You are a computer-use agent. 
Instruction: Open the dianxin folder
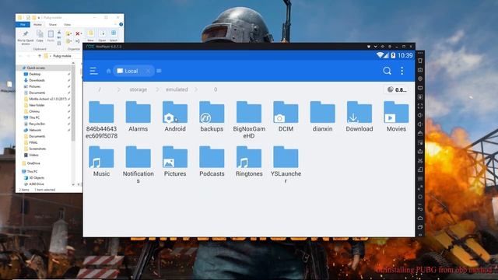(x=323, y=117)
